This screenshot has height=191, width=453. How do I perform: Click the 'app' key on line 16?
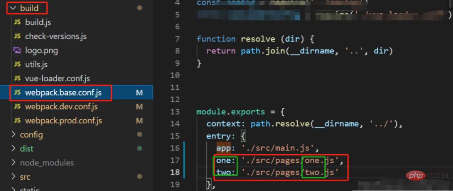[223, 148]
